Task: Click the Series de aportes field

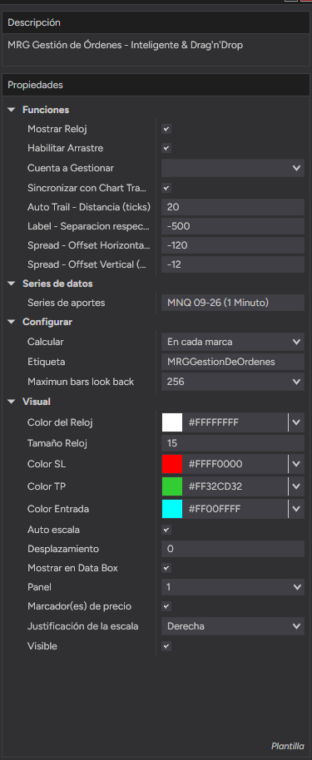Action: (233, 303)
